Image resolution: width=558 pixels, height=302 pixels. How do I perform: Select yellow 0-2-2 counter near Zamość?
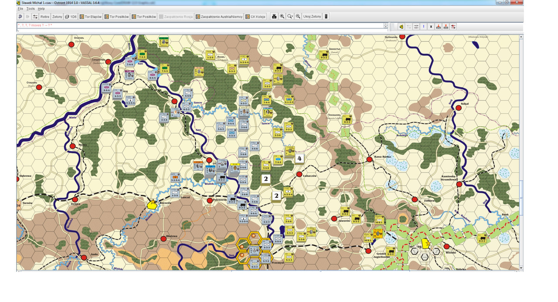pos(323,55)
